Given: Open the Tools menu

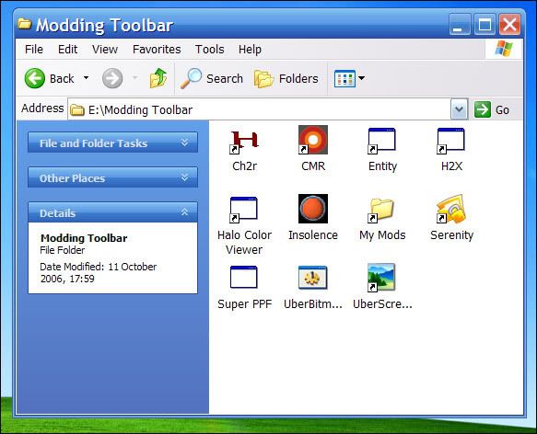Looking at the screenshot, I should [x=210, y=50].
